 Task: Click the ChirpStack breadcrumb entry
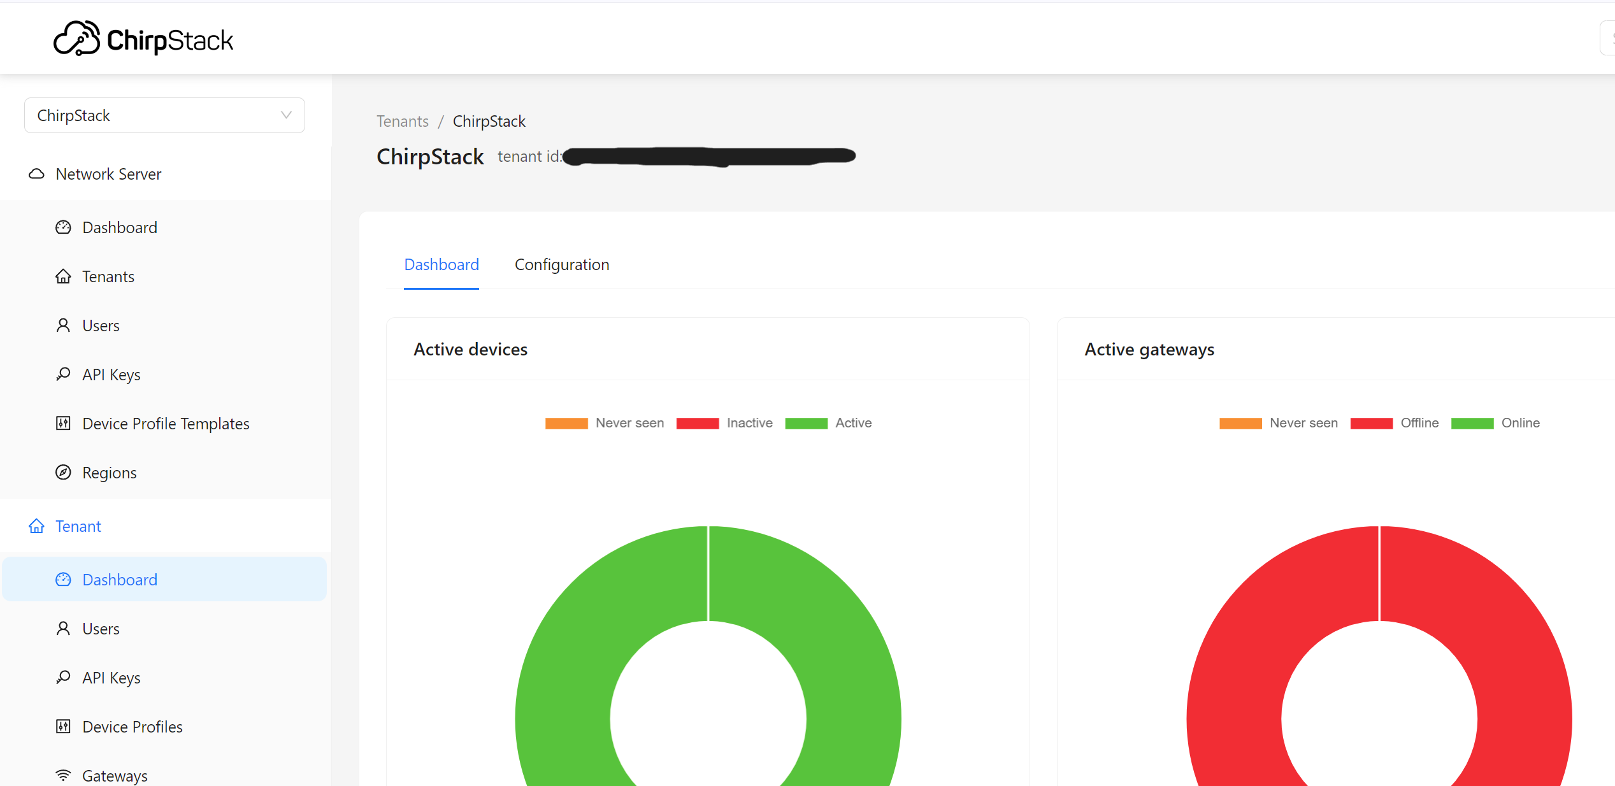(x=489, y=121)
